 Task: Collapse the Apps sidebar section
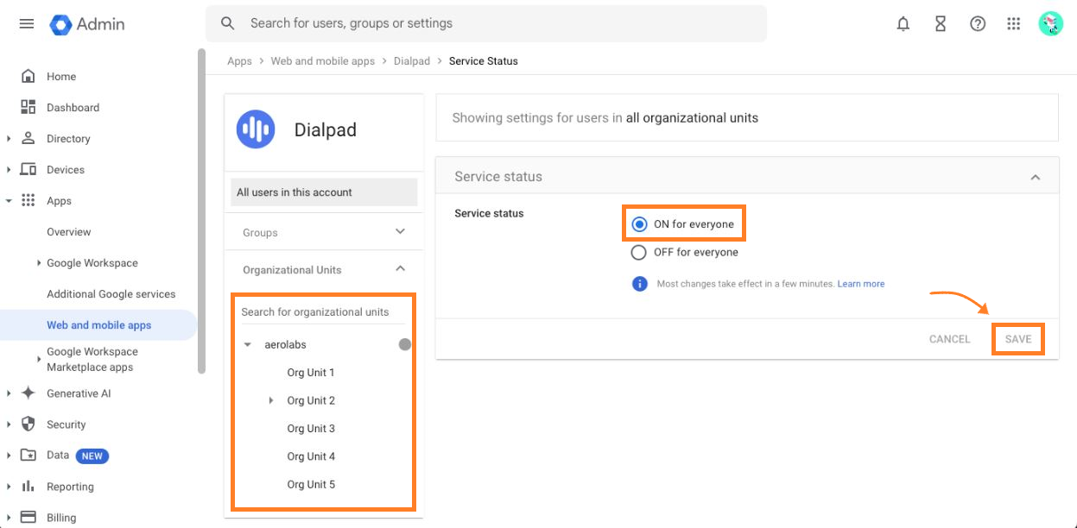click(x=9, y=200)
